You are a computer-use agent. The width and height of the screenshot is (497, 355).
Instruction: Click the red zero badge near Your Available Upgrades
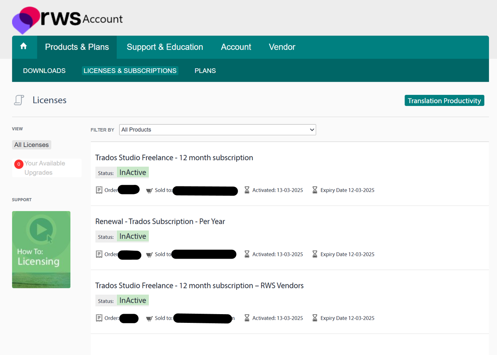[18, 163]
